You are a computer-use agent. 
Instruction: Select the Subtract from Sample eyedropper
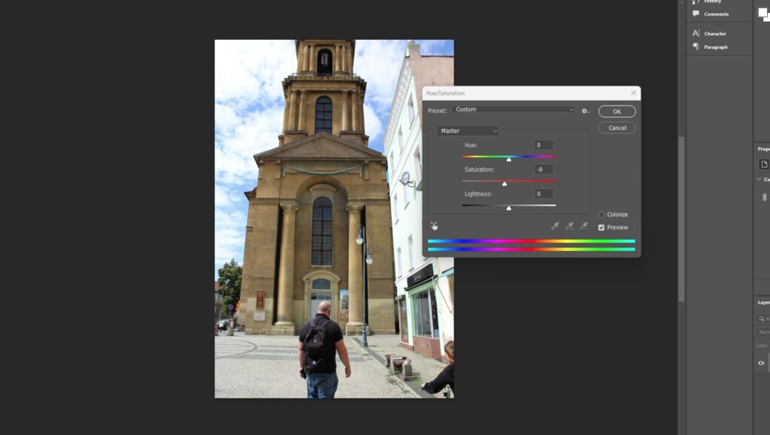[x=584, y=226]
